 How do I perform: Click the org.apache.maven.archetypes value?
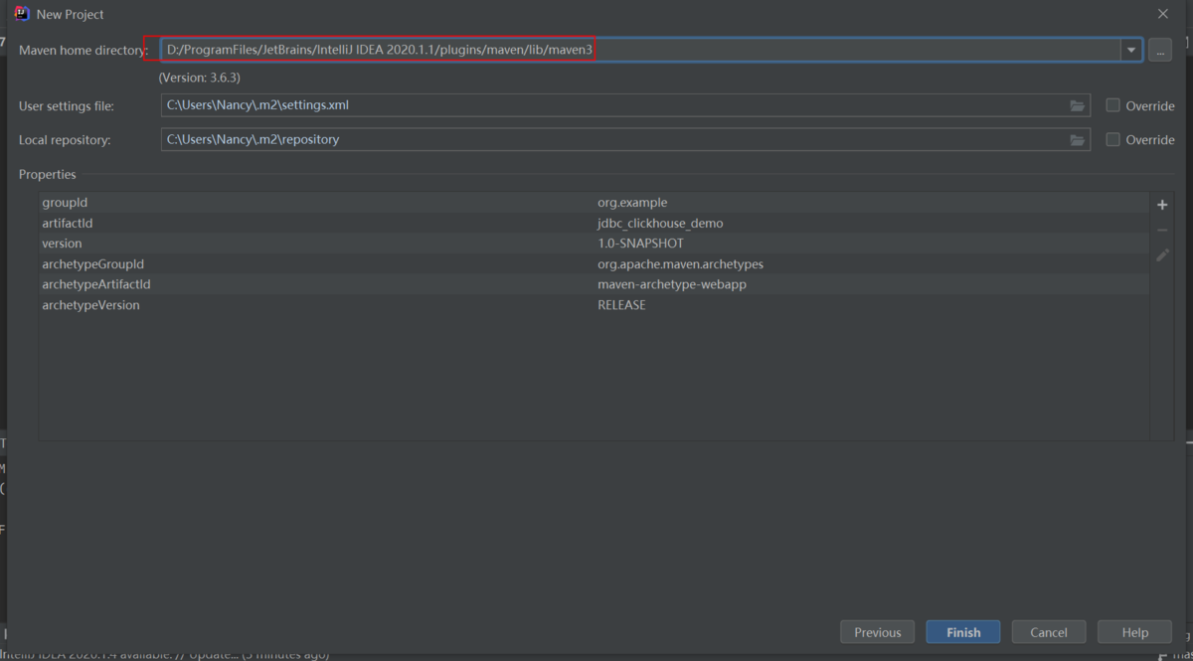pos(680,264)
